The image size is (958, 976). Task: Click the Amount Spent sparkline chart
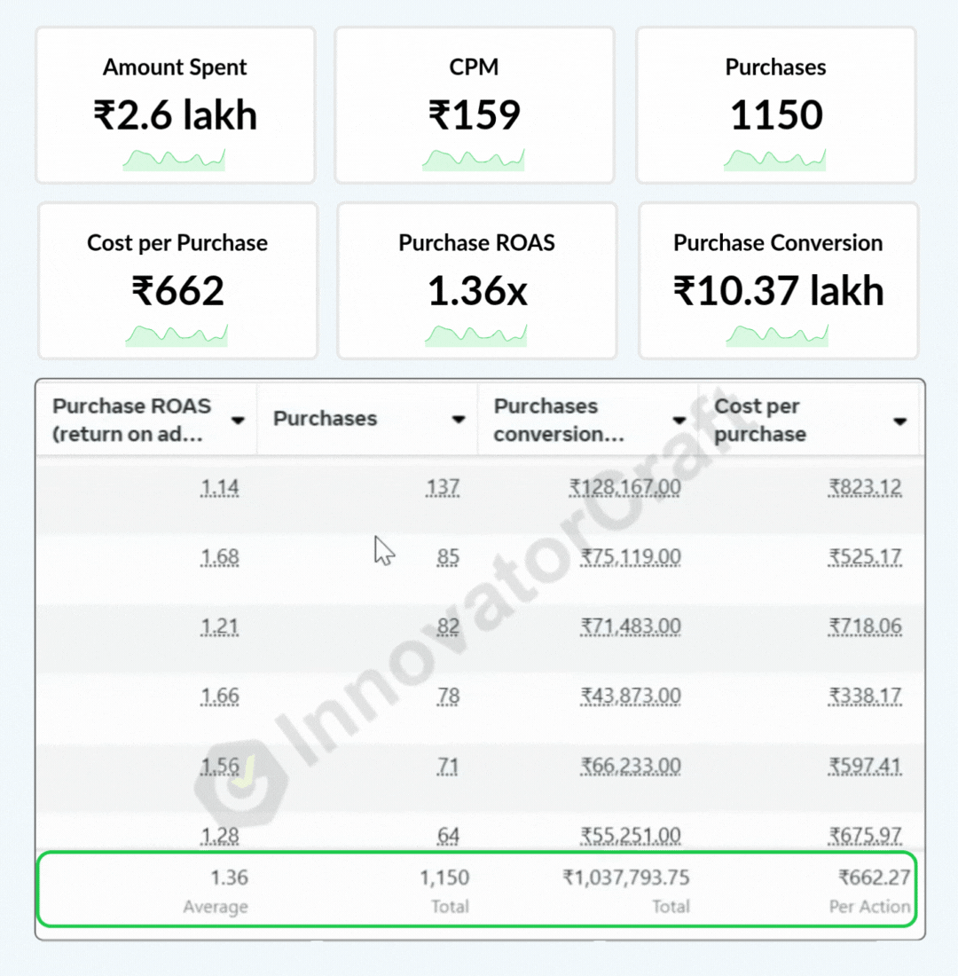click(174, 161)
